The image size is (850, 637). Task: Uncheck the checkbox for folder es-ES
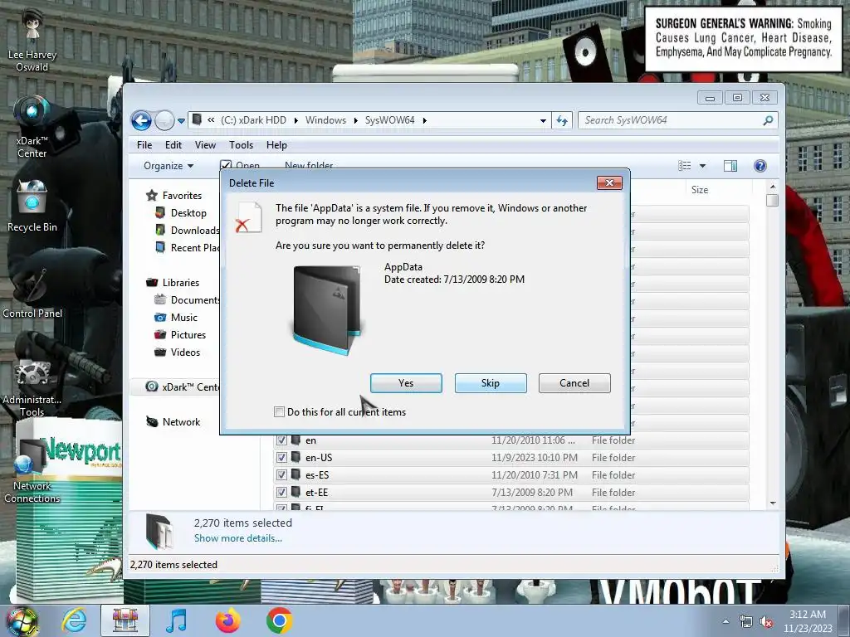coord(281,474)
